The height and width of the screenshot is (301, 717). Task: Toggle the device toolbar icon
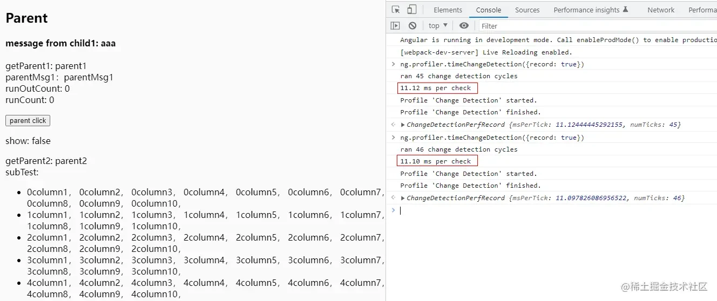(x=411, y=10)
